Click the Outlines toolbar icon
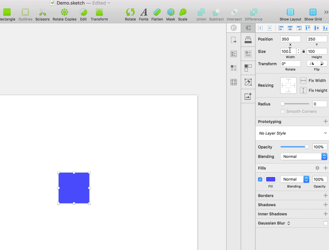This screenshot has width=329, height=250. [x=25, y=12]
